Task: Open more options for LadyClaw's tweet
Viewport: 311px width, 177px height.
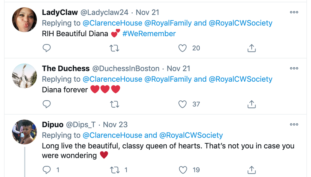Action: coord(294,12)
